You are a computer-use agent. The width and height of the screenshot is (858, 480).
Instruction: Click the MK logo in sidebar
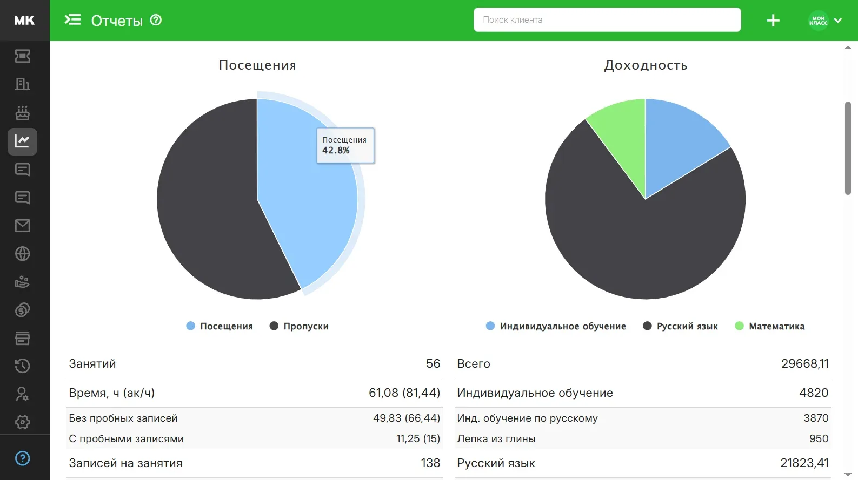tap(24, 21)
